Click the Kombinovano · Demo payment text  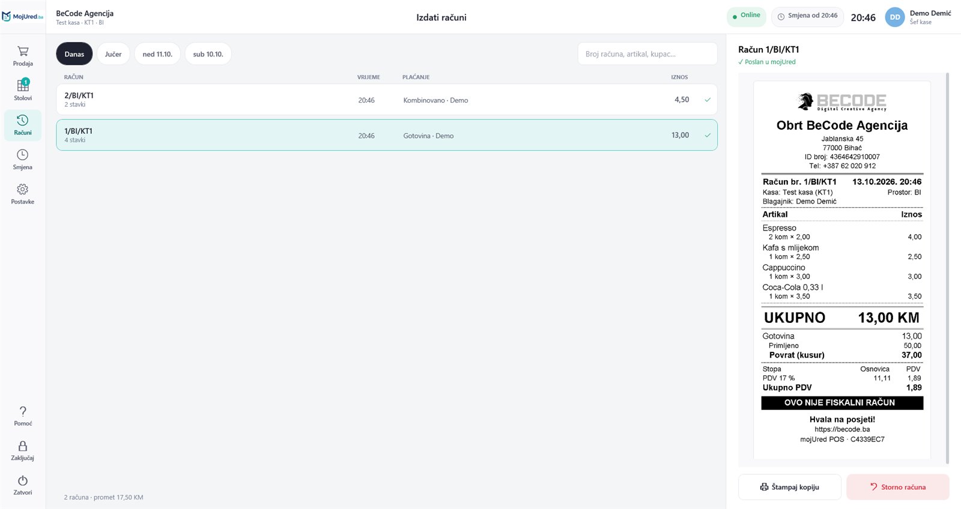pos(435,100)
